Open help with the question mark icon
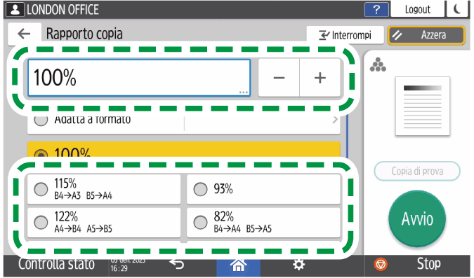Screen dimensions: 474x278 click(376, 9)
